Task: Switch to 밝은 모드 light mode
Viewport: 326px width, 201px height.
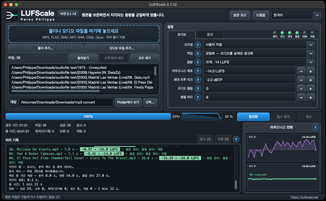Action: click(x=240, y=15)
